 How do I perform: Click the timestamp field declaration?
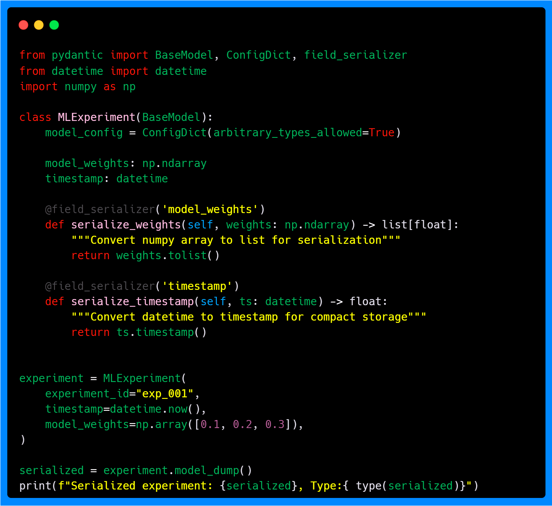click(106, 179)
